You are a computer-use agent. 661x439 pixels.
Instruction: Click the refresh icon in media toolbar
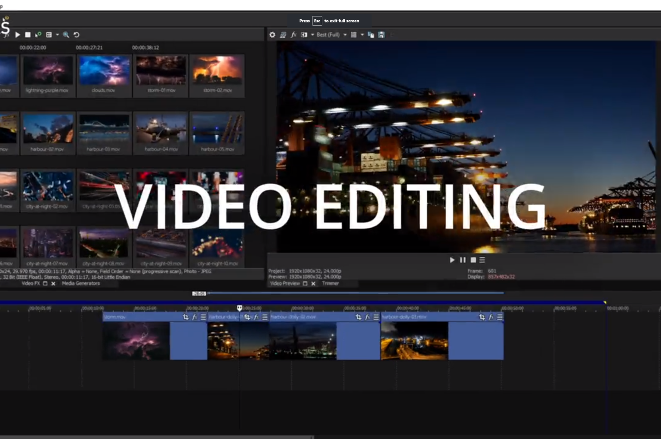point(77,35)
